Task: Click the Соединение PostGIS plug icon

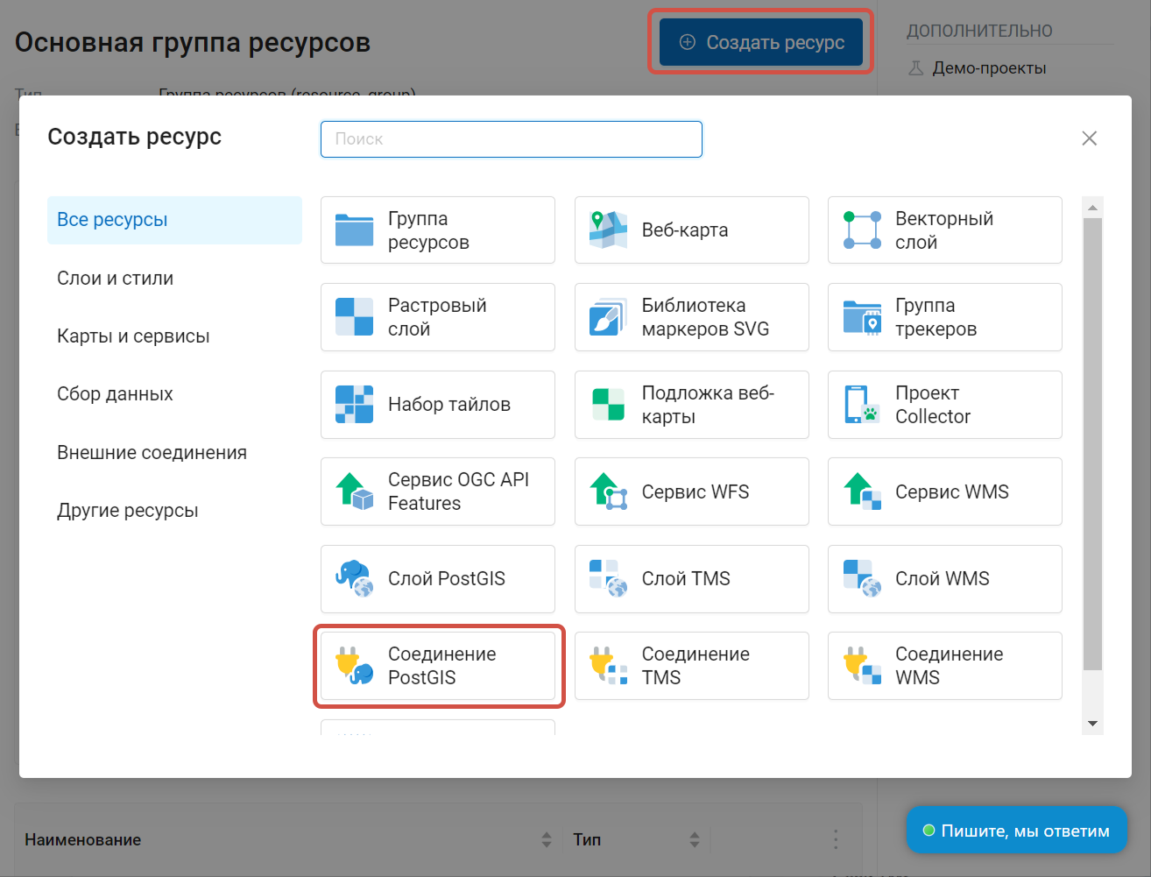Action: coord(354,665)
